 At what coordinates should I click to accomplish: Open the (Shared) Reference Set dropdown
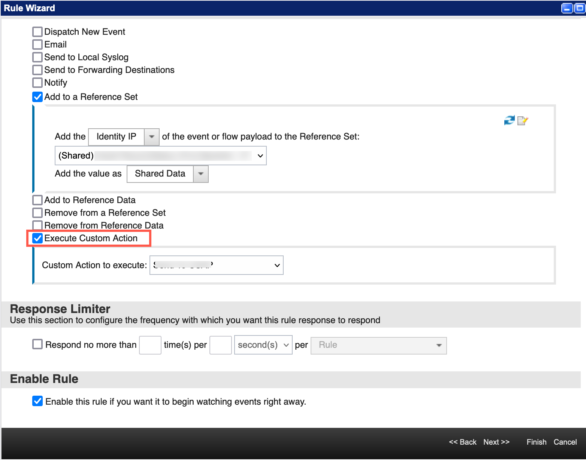[160, 156]
